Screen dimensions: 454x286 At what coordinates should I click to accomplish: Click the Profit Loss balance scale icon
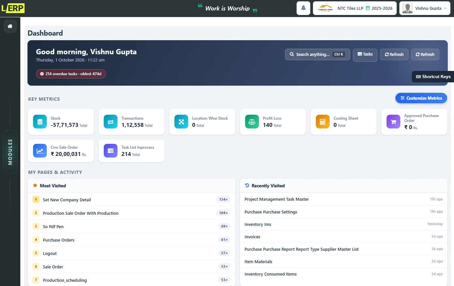pos(252,122)
